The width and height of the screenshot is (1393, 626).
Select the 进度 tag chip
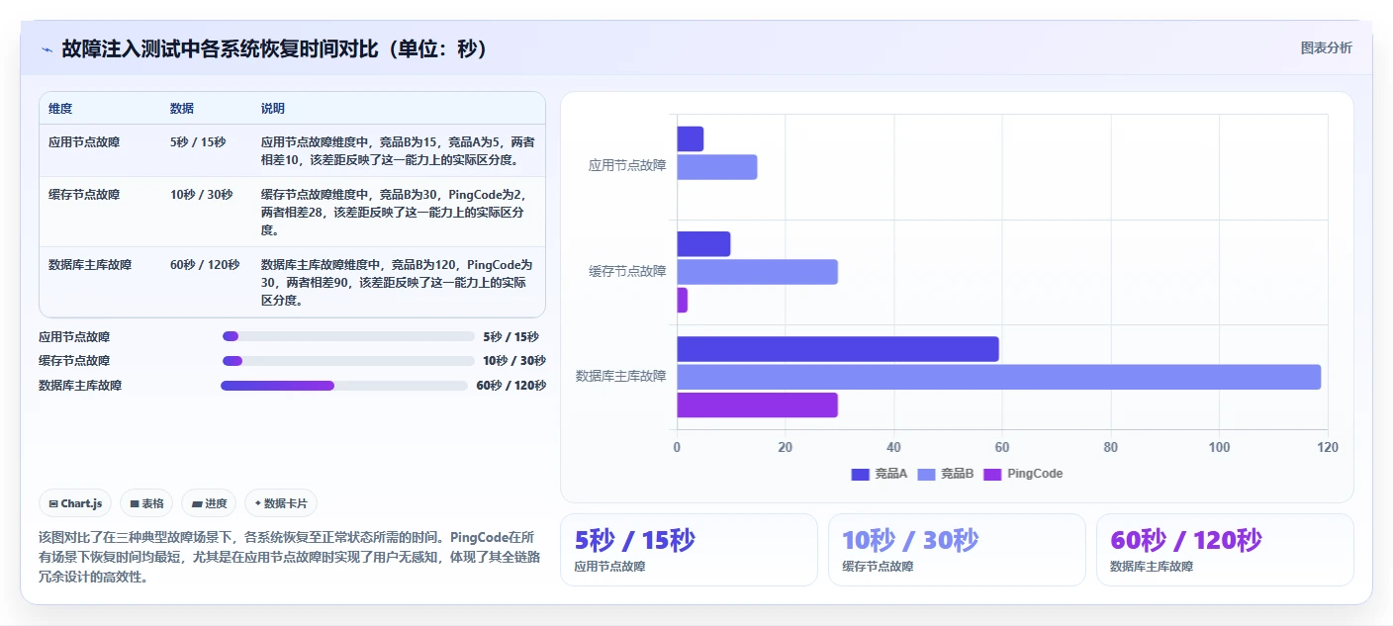[209, 503]
